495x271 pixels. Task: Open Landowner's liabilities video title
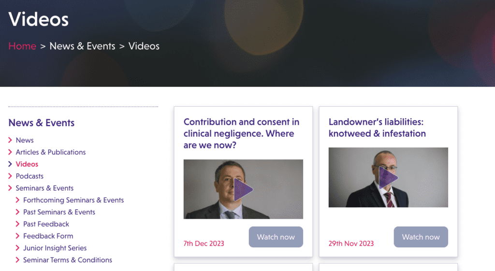[x=377, y=128]
